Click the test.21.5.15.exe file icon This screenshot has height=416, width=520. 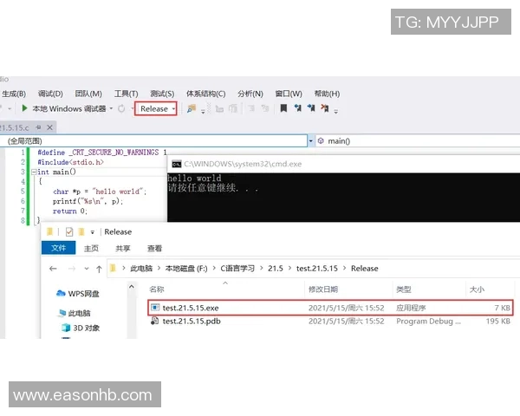(155, 308)
